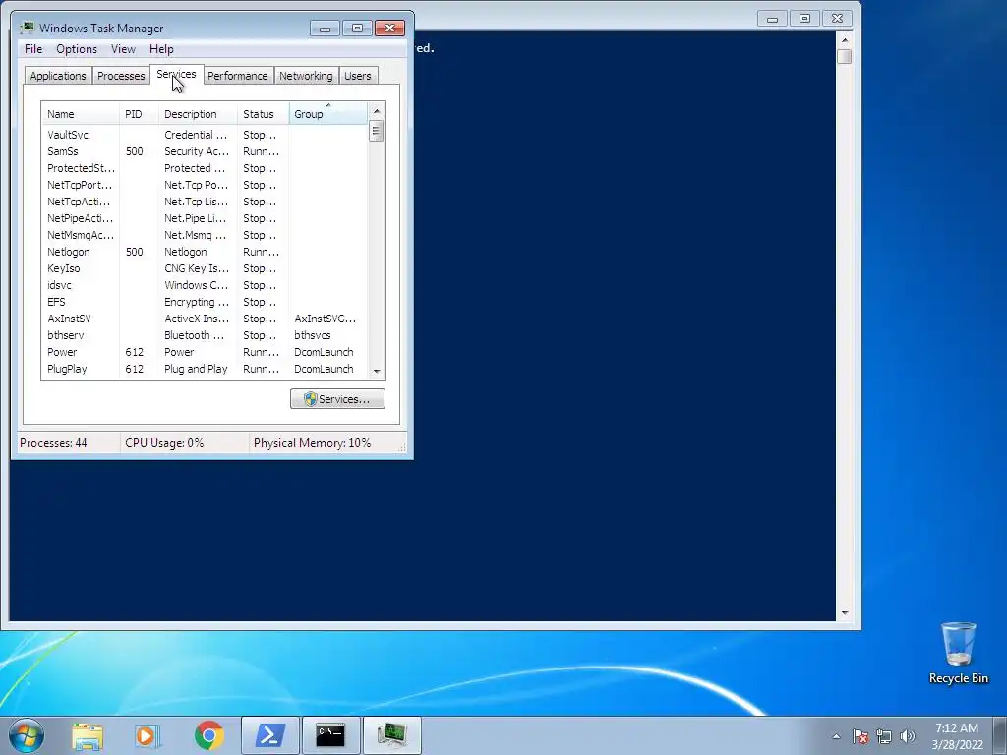This screenshot has width=1007, height=755.
Task: Open the File menu
Action: [33, 49]
